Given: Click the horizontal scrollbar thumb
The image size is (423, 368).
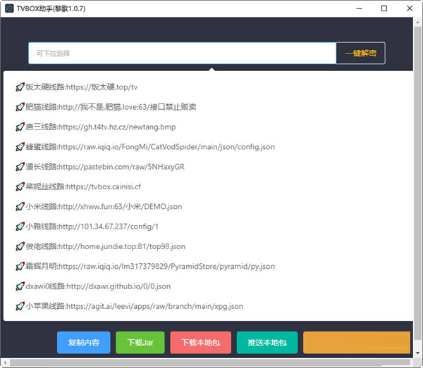Looking at the screenshot, I should [x=210, y=362].
